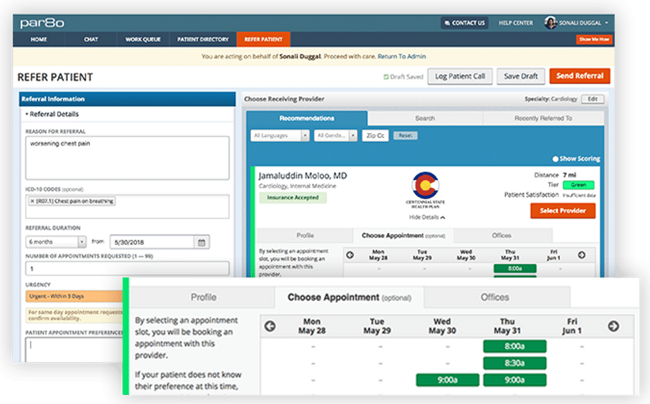Open the Work Queue menu
Screen dimensions: 650x404
[143, 39]
